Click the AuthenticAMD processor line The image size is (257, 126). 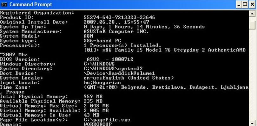[x=165, y=50]
